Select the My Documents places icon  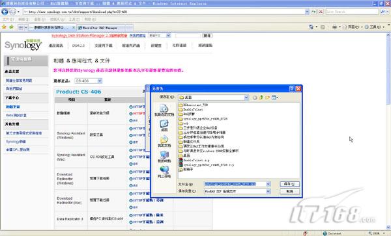pyautogui.click(x=164, y=141)
